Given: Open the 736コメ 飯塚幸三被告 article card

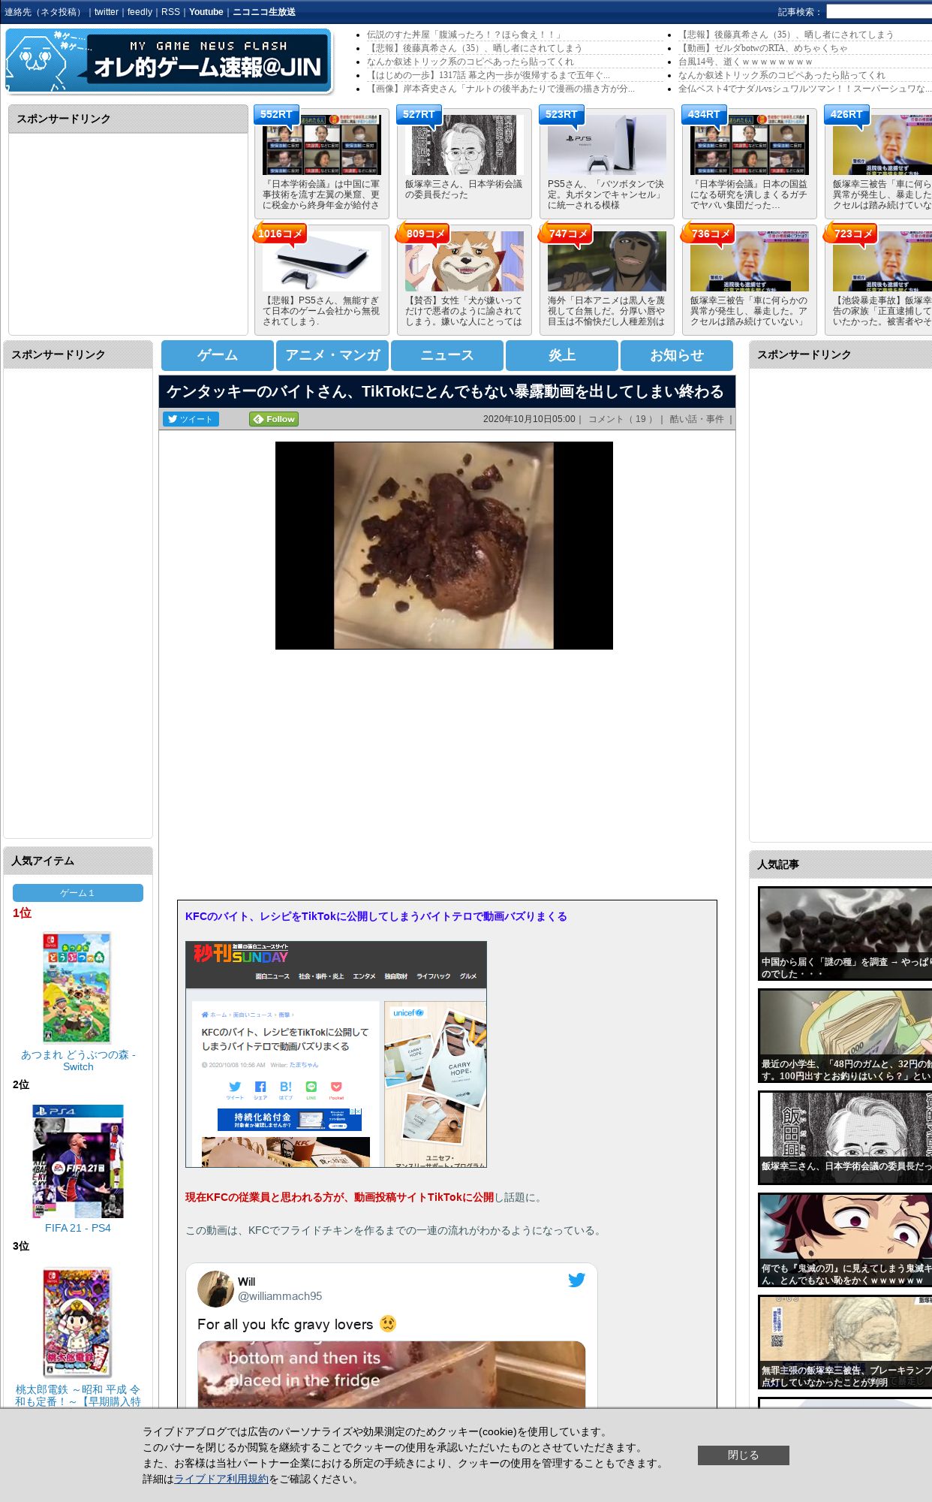Looking at the screenshot, I should pyautogui.click(x=749, y=279).
